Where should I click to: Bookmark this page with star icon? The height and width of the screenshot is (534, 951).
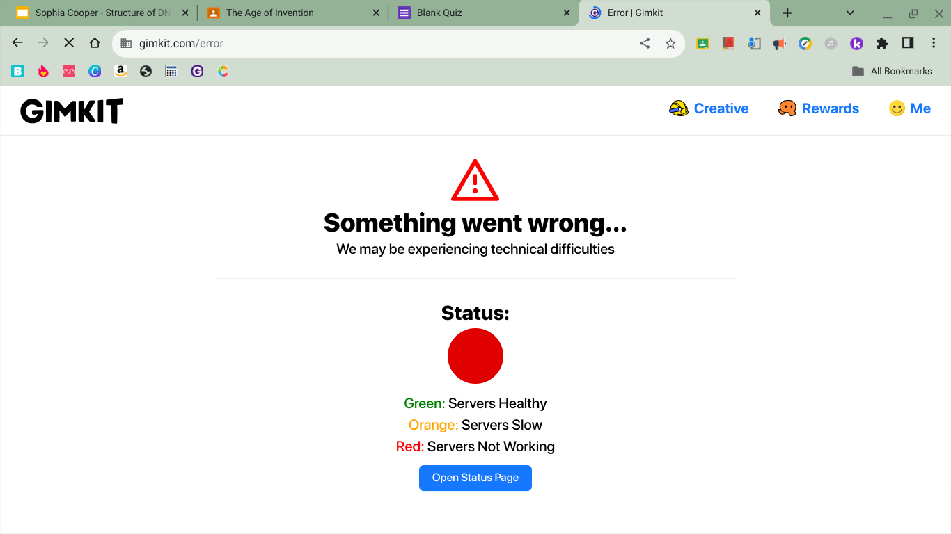click(x=670, y=43)
